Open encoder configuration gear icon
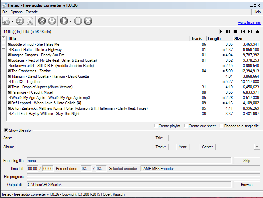This screenshot has height=198, width=263. pyautogui.click(x=52, y=21)
